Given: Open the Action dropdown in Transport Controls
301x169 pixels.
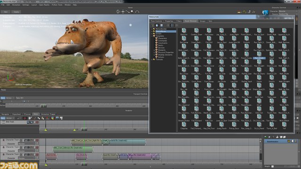Looking at the screenshot, I should [x=10, y=98].
